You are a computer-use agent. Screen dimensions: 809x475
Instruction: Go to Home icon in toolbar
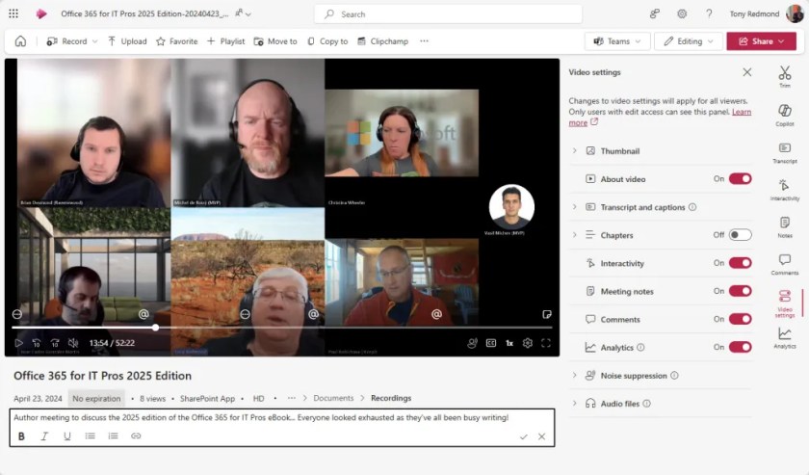click(x=20, y=41)
